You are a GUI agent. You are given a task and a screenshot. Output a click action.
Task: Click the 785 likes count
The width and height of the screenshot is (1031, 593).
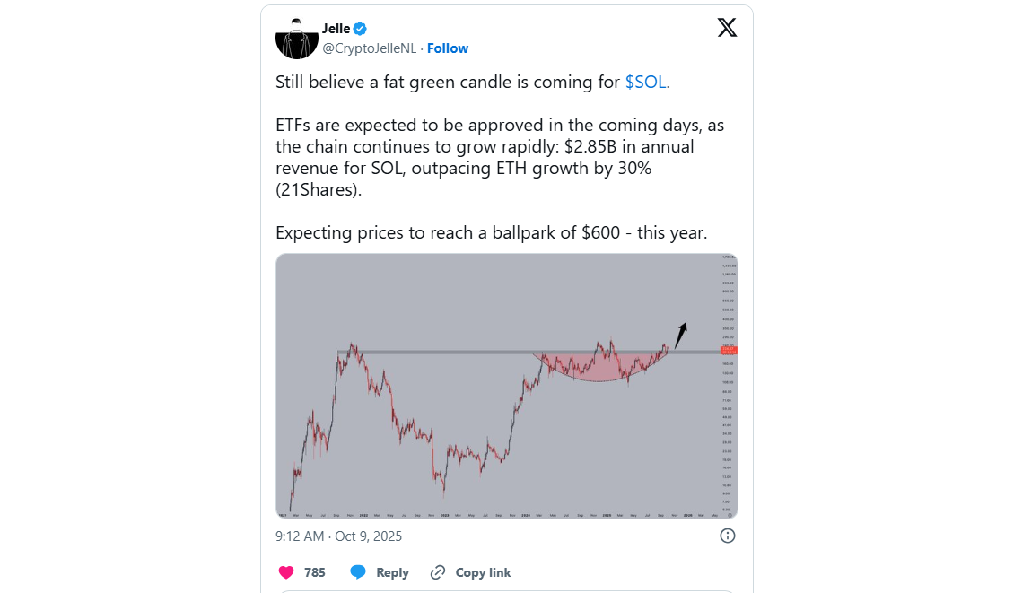[314, 572]
